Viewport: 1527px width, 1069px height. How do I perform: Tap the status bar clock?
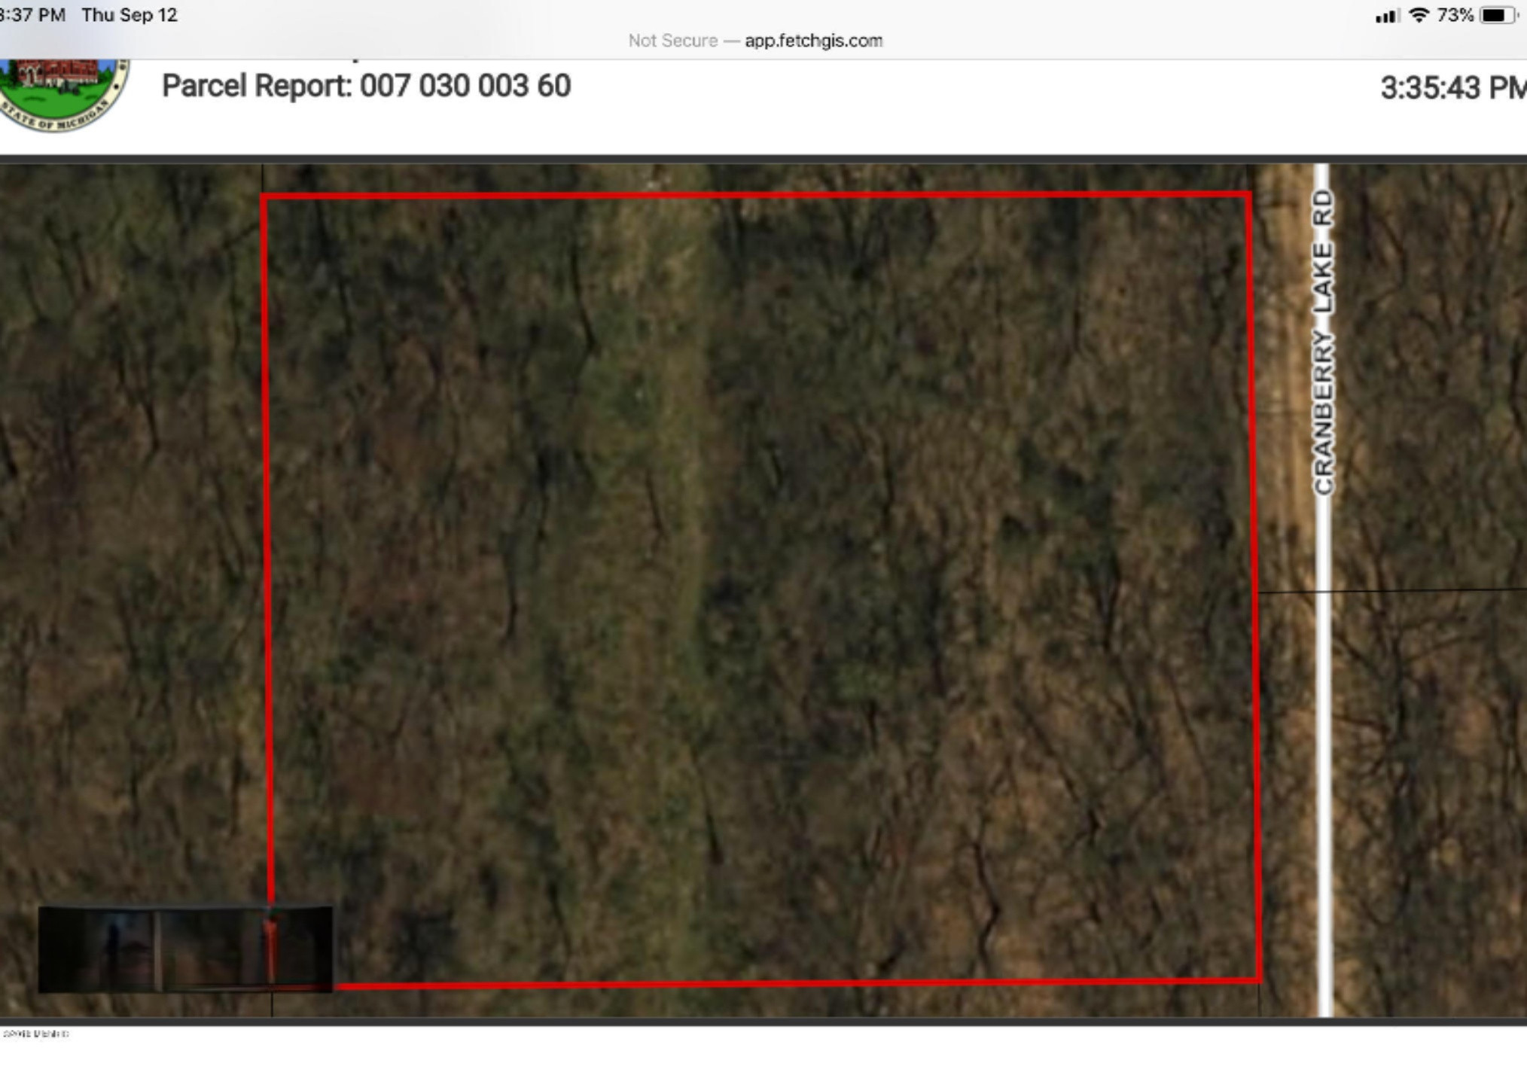click(x=32, y=15)
